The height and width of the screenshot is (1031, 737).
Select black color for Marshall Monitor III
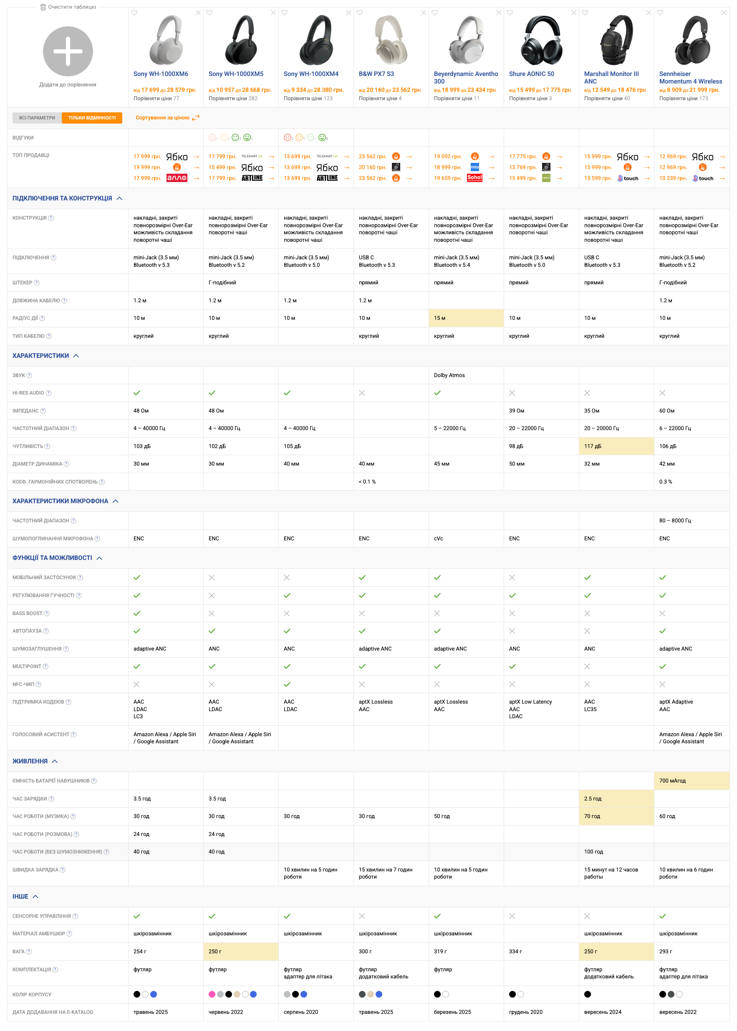pyautogui.click(x=588, y=994)
